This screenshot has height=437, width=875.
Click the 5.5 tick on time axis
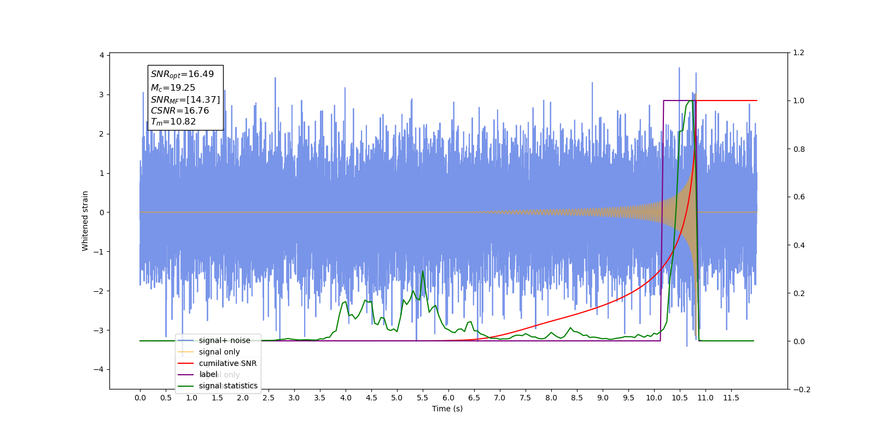423,398
